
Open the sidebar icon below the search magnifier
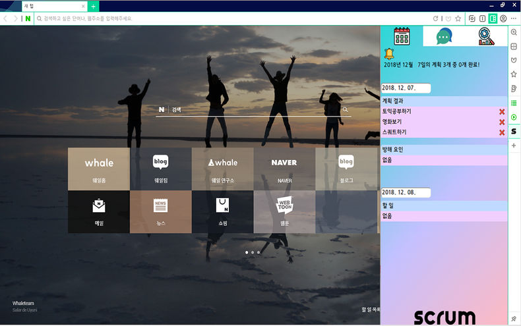(x=514, y=46)
